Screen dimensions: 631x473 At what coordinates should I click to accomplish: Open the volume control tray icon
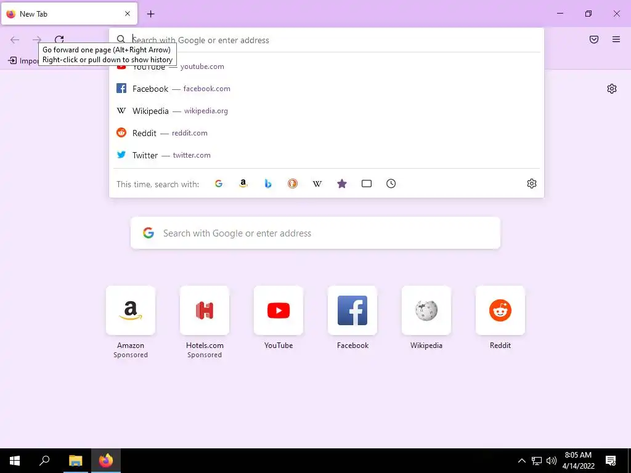(552, 461)
